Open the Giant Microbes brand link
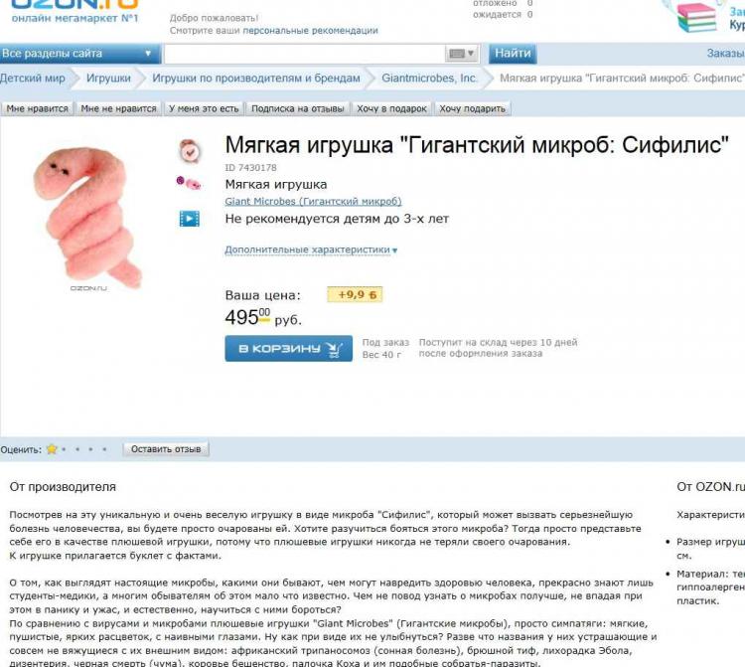The width and height of the screenshot is (745, 667). tap(313, 201)
